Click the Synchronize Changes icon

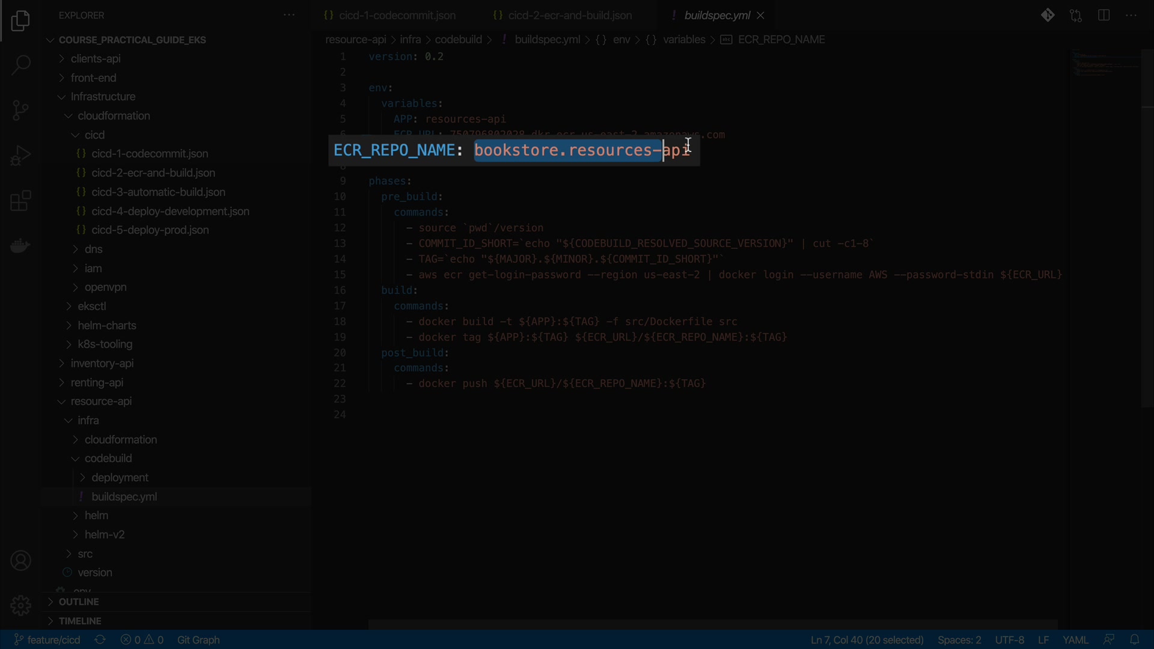100,640
